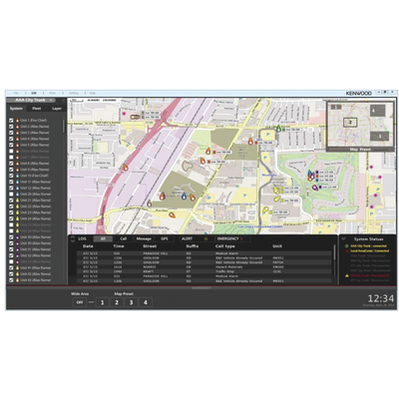The height and width of the screenshot is (399, 399).
Task: Select the Hazard Materials log row
Action: (x=204, y=267)
